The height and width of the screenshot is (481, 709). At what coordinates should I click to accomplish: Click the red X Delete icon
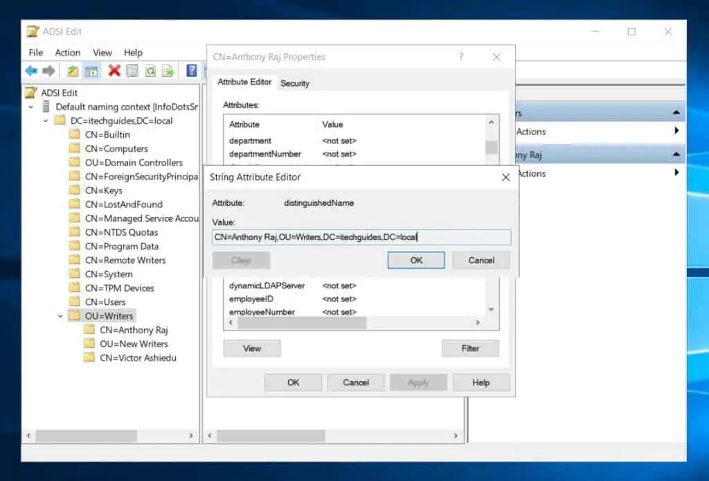[114, 71]
